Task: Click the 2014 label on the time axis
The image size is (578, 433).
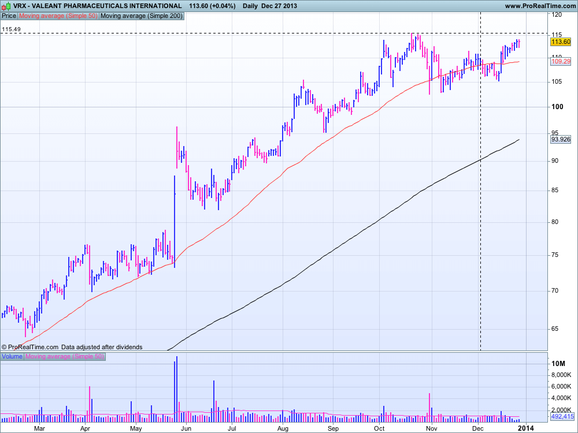Action: coord(525,428)
